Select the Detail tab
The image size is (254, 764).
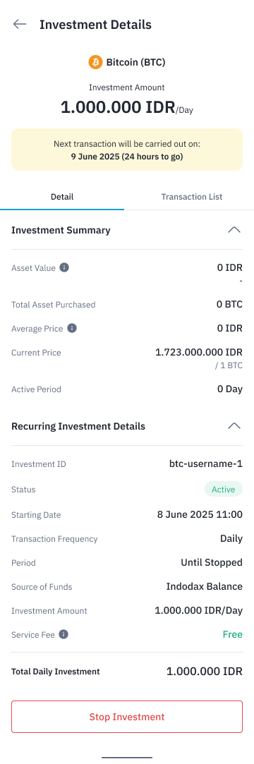[x=62, y=197]
